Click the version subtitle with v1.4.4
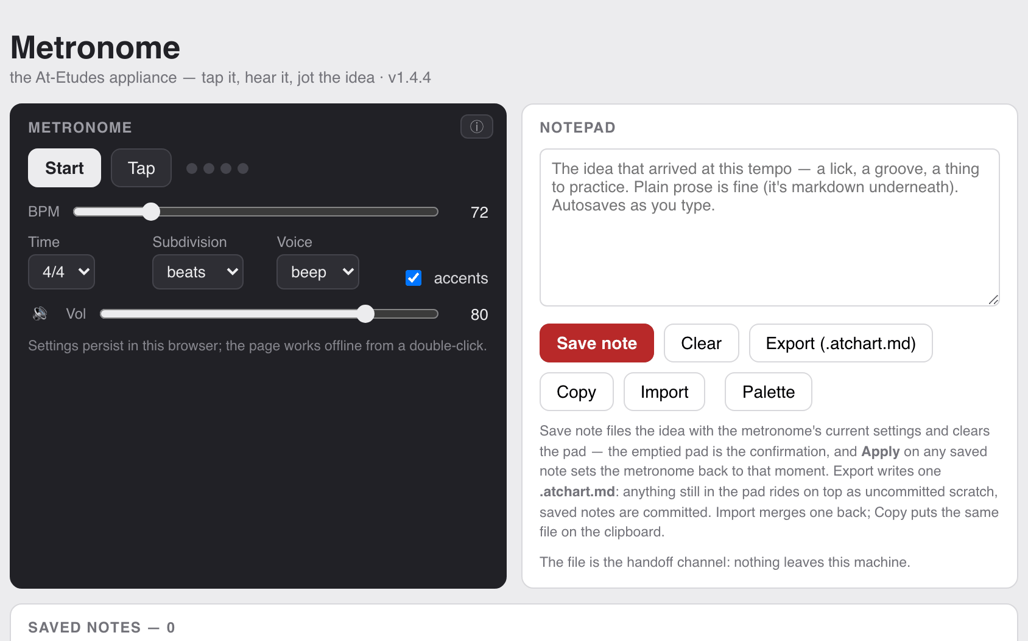The height and width of the screenshot is (641, 1028). coord(220,78)
